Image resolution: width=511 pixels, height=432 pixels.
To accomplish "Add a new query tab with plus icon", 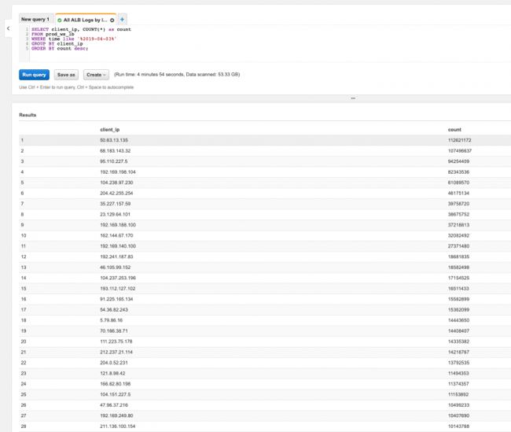I will pos(123,19).
